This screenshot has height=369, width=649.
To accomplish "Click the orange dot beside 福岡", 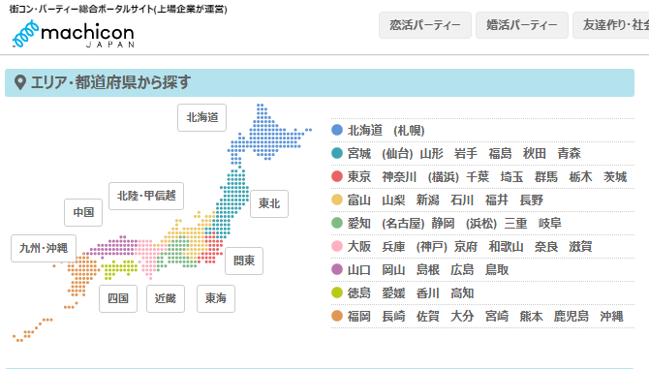I will click(337, 316).
